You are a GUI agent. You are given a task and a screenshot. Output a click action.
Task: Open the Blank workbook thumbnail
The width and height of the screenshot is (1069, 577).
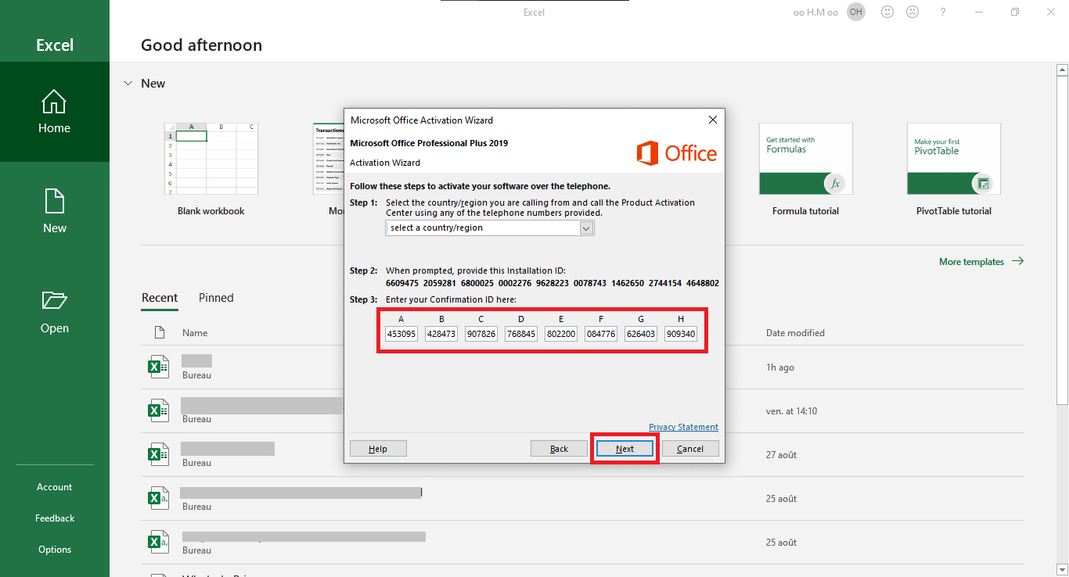(211, 159)
